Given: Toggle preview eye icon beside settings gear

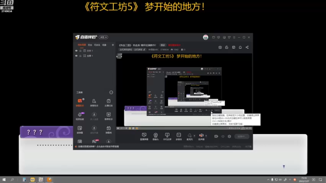Looking at the screenshot, I should pyautogui.click(x=223, y=136).
